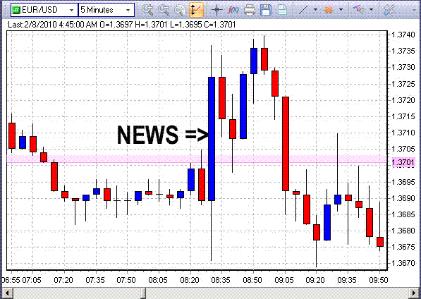Click the zoom out magnifier icon
The height and width of the screenshot is (299, 421).
coord(164,10)
